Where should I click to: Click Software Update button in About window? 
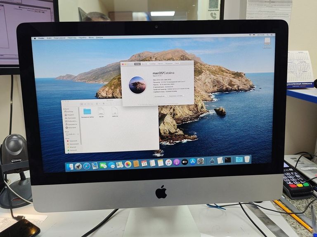pyautogui.click(x=176, y=96)
